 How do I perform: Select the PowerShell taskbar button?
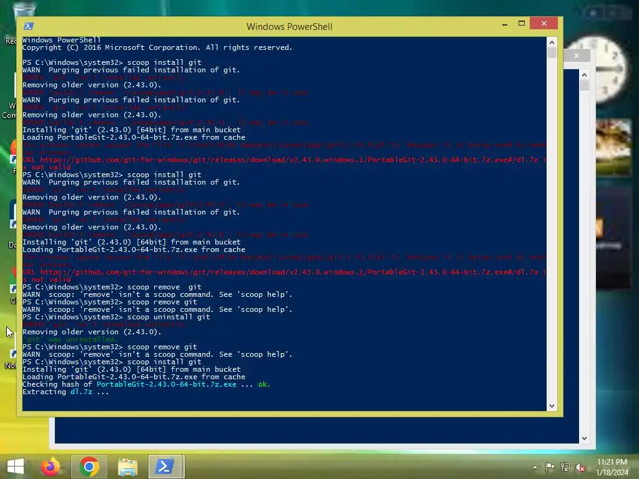point(166,467)
